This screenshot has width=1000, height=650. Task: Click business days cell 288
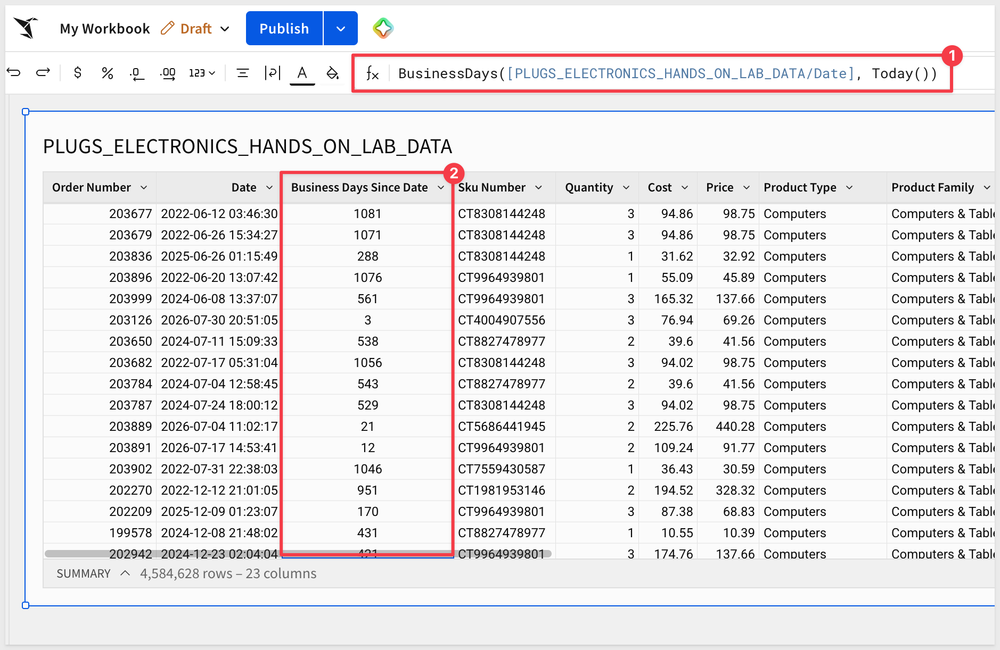[x=367, y=256]
